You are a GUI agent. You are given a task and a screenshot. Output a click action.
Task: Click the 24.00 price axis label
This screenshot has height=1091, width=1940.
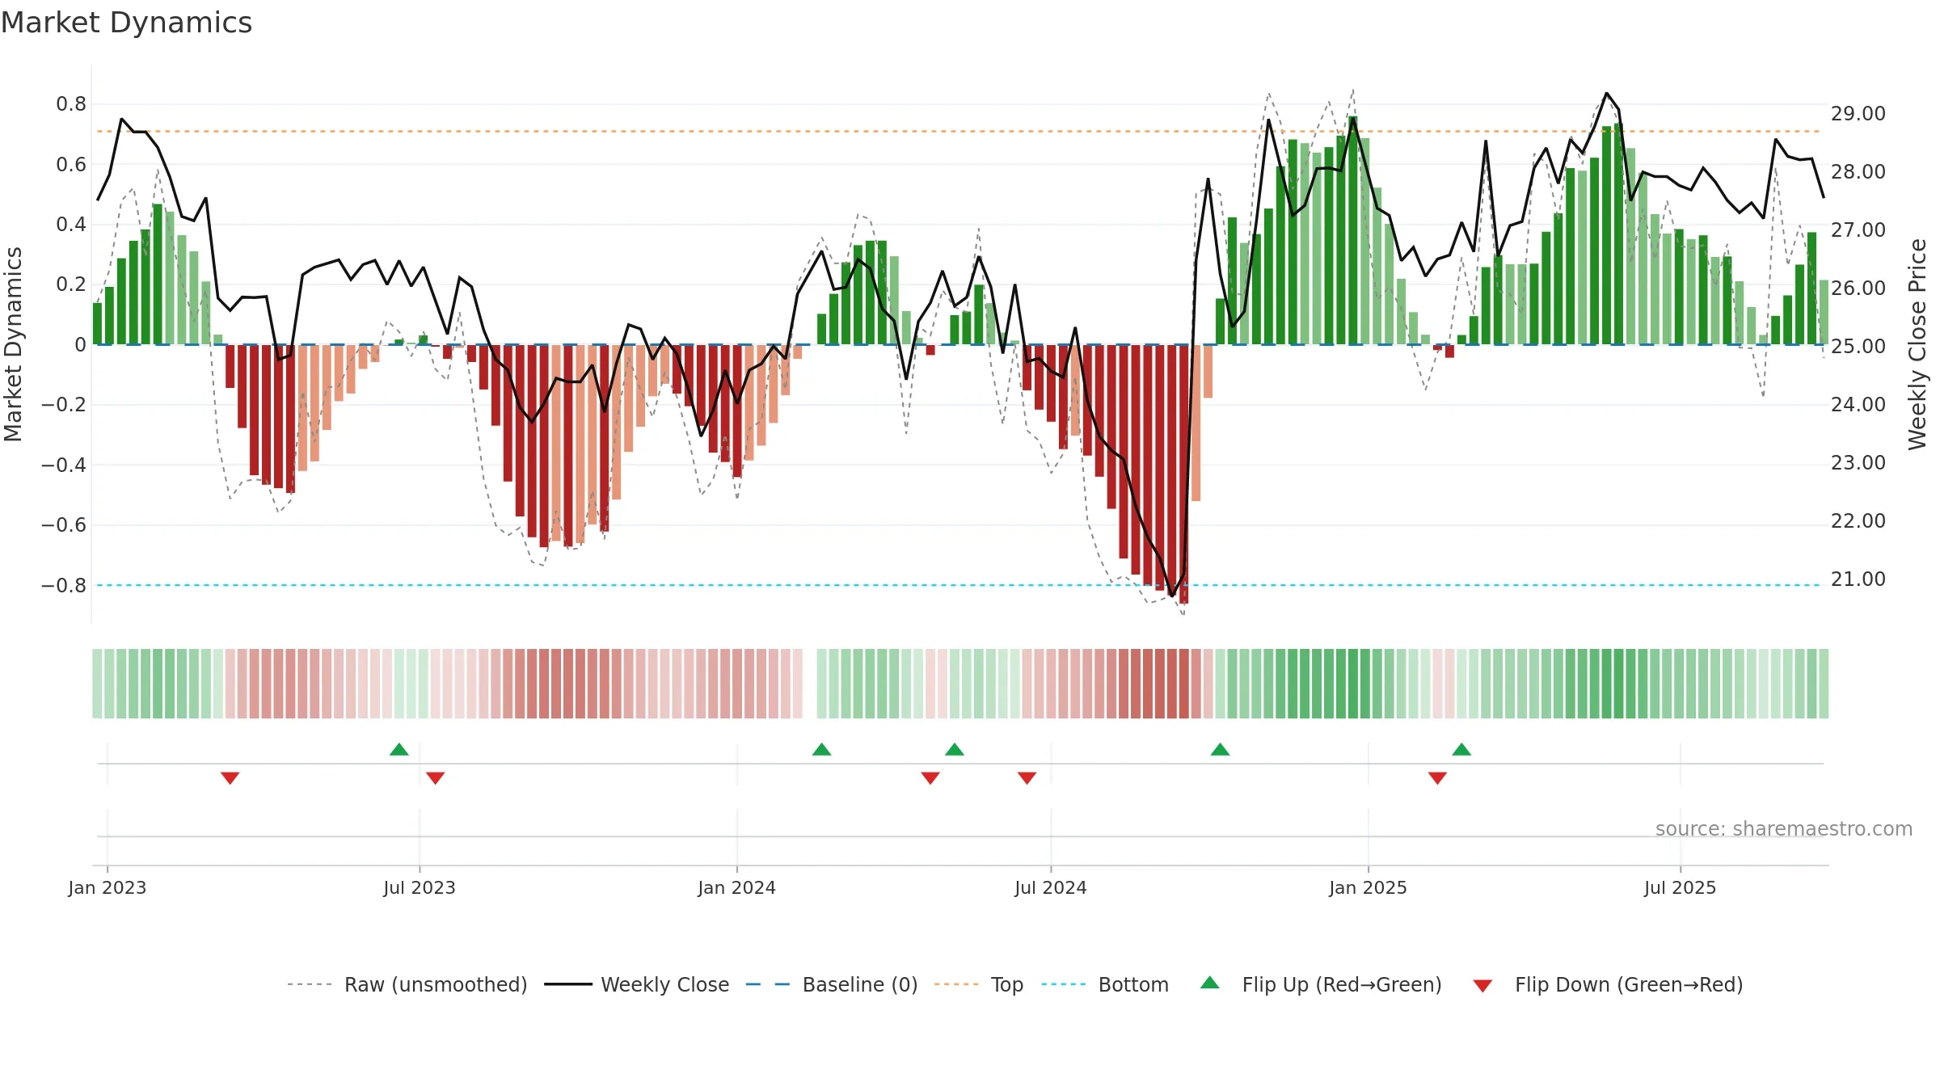click(1858, 405)
